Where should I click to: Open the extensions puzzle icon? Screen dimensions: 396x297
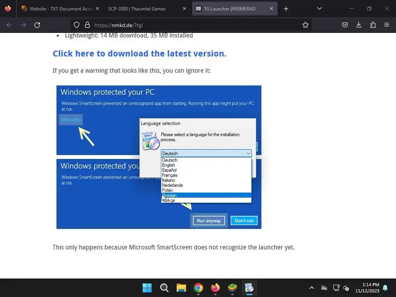(x=373, y=25)
